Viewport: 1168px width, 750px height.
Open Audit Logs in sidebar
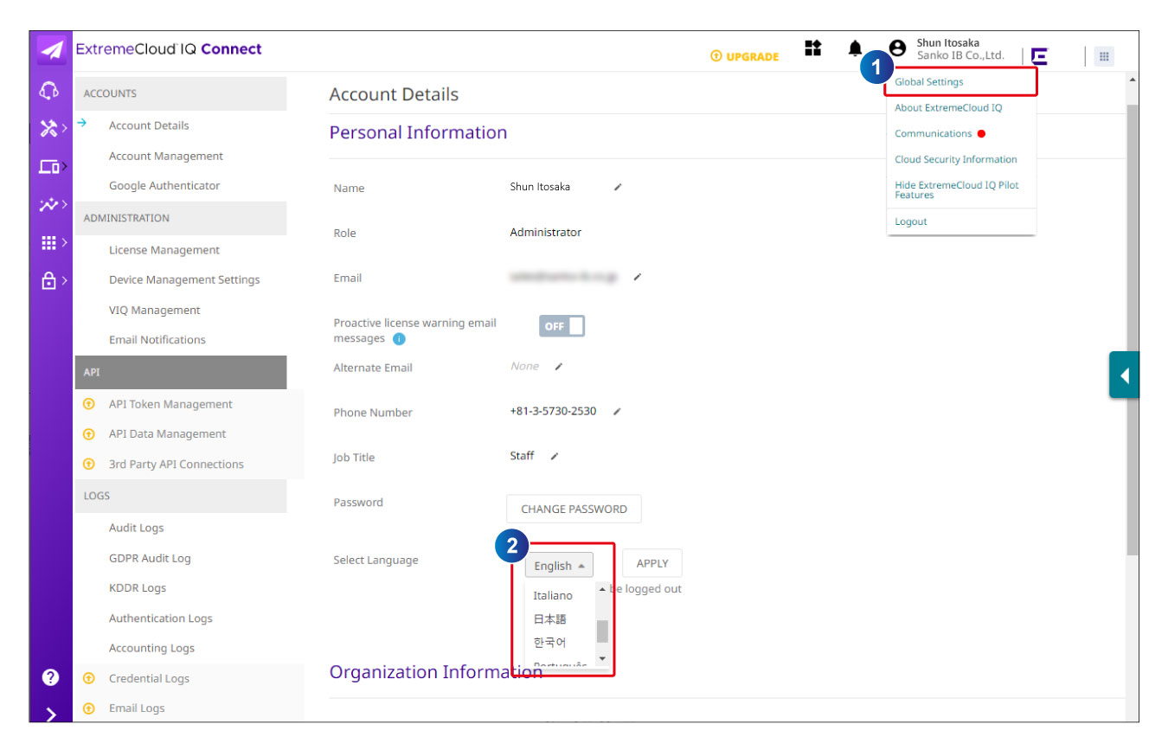tap(136, 528)
